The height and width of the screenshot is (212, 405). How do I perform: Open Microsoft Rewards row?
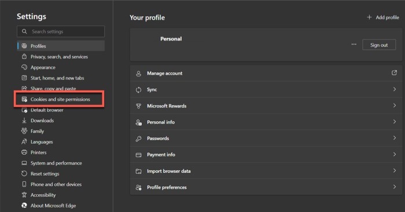pyautogui.click(x=266, y=106)
